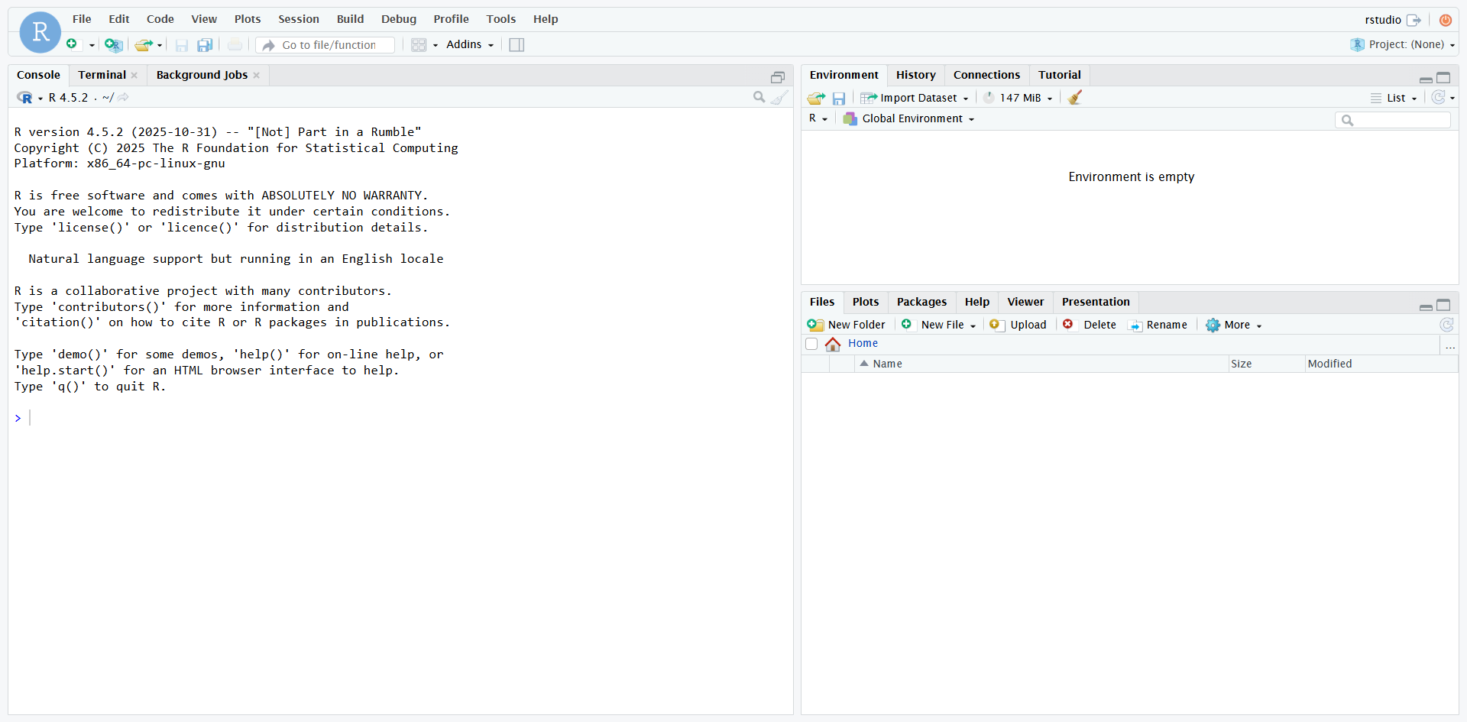Click the Home path link
The height and width of the screenshot is (722, 1467).
(863, 344)
